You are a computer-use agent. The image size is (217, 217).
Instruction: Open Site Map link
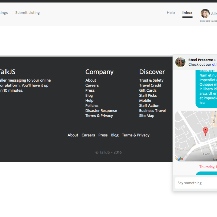146,116
